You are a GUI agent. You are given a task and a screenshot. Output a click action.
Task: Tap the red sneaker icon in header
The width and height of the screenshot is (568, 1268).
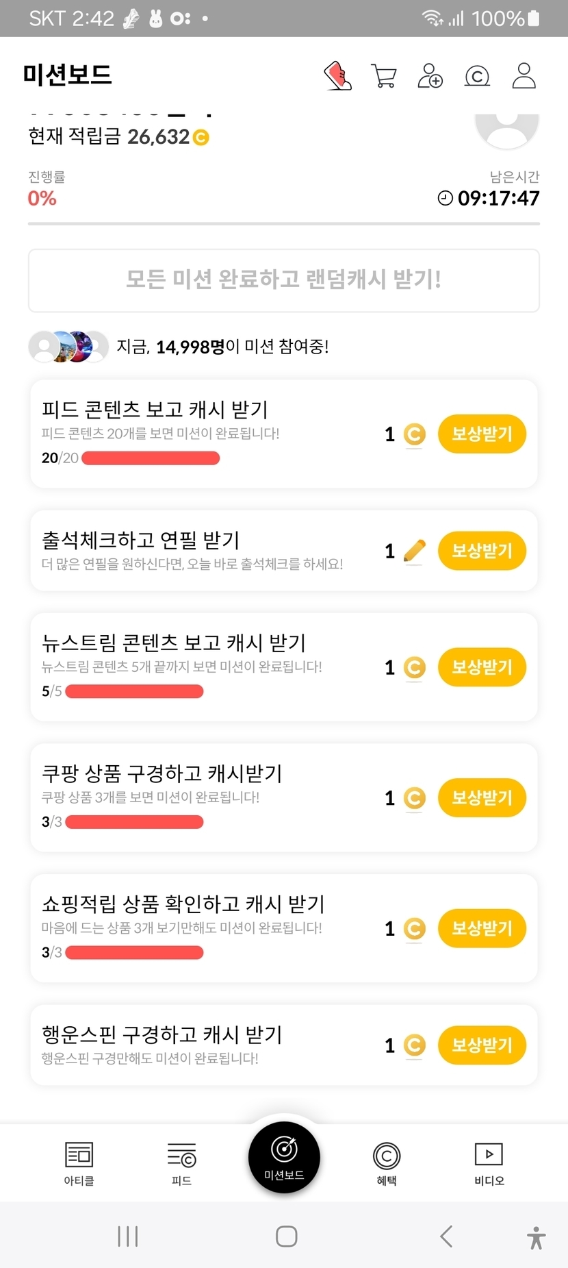tap(337, 75)
